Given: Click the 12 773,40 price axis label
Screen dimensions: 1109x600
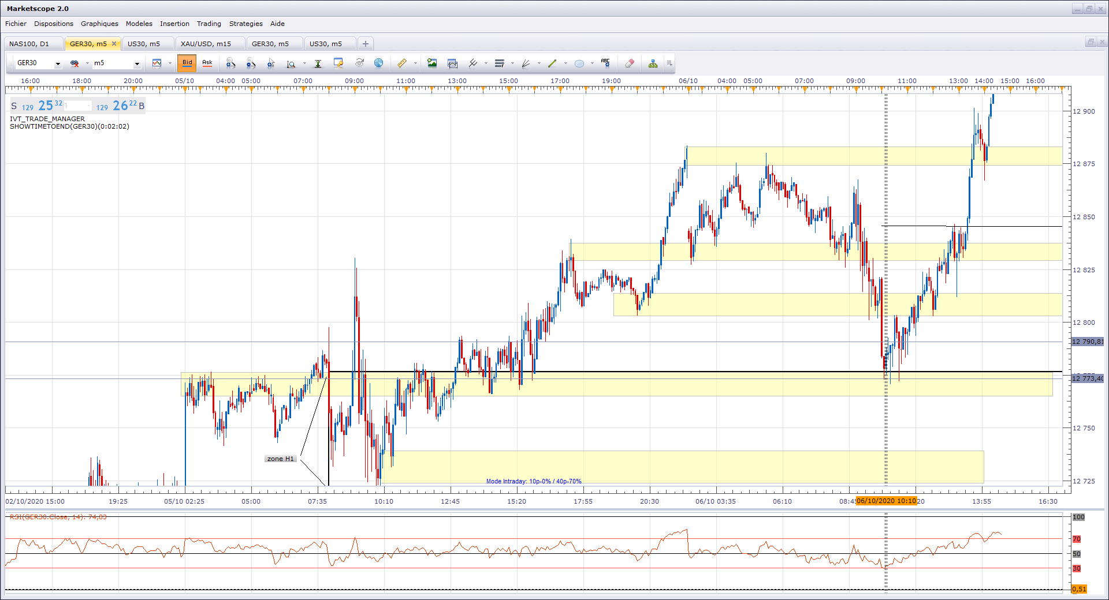Looking at the screenshot, I should click(x=1088, y=378).
